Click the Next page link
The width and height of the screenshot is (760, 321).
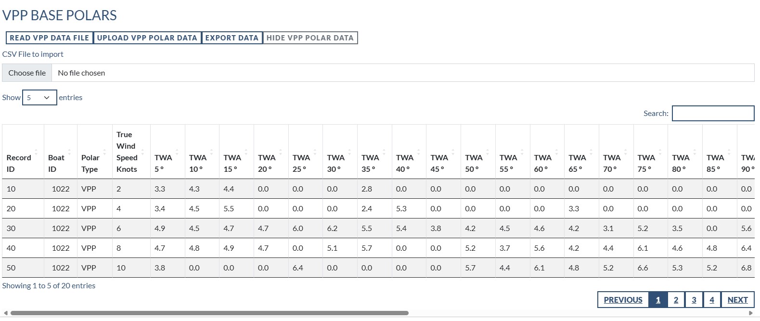point(737,300)
